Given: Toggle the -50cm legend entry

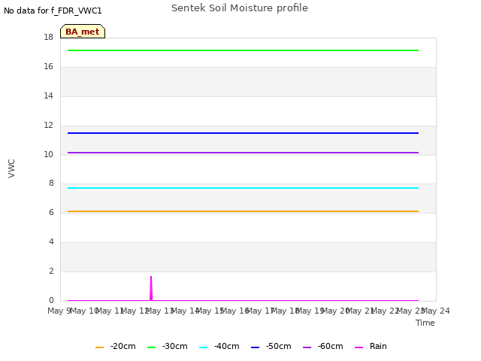Looking at the screenshot, I should coord(271,347).
